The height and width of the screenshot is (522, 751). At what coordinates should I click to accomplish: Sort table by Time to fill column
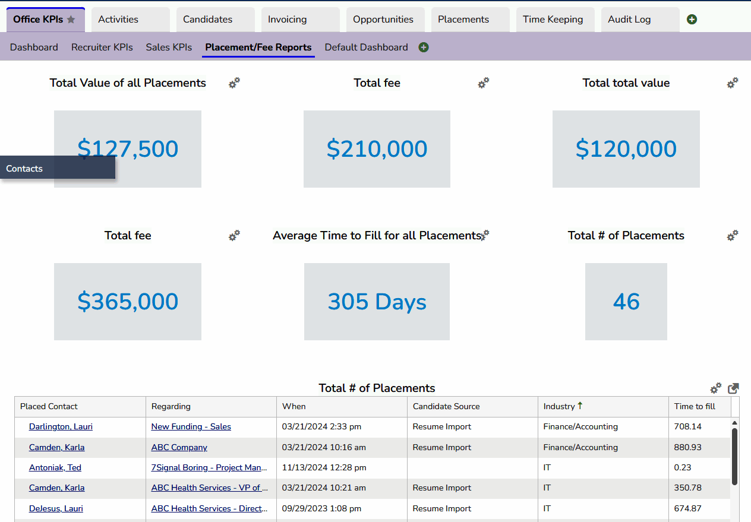click(695, 407)
